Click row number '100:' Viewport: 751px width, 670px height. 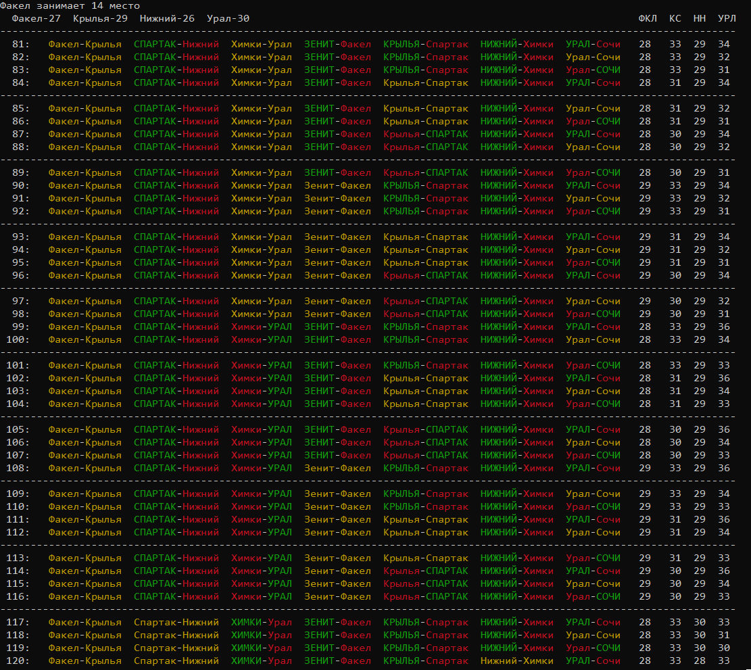click(x=18, y=340)
